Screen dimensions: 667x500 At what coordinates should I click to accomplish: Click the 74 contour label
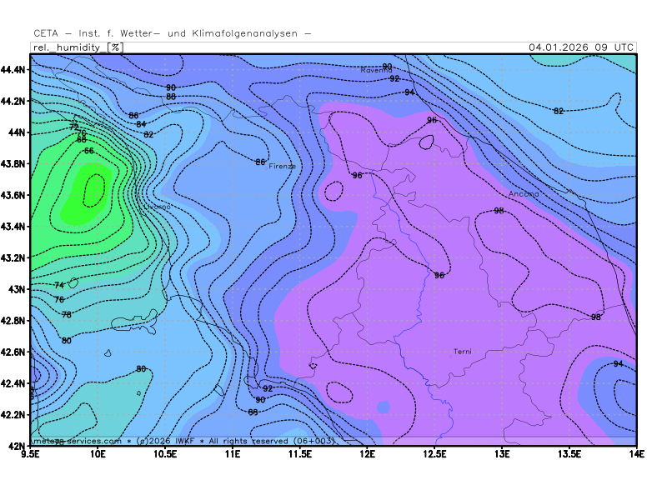(59, 286)
